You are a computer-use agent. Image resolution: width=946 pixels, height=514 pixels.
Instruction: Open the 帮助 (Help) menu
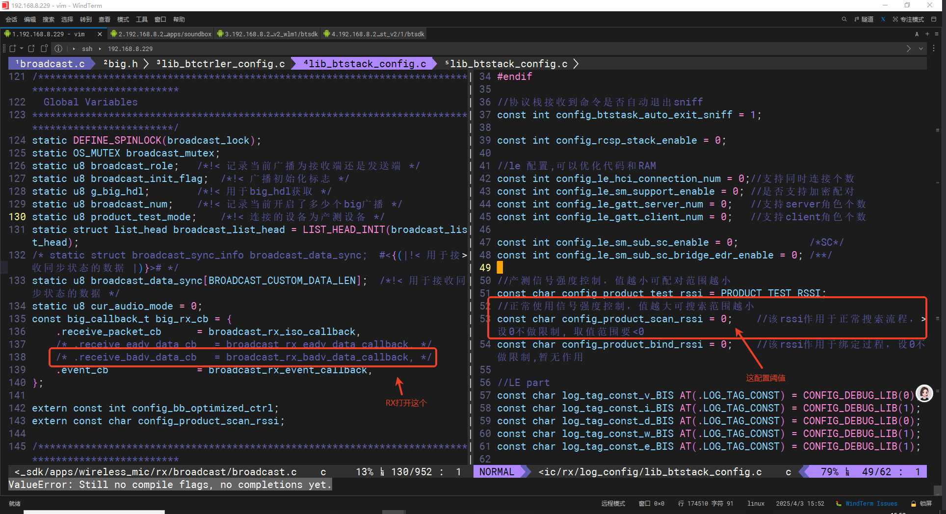(179, 20)
